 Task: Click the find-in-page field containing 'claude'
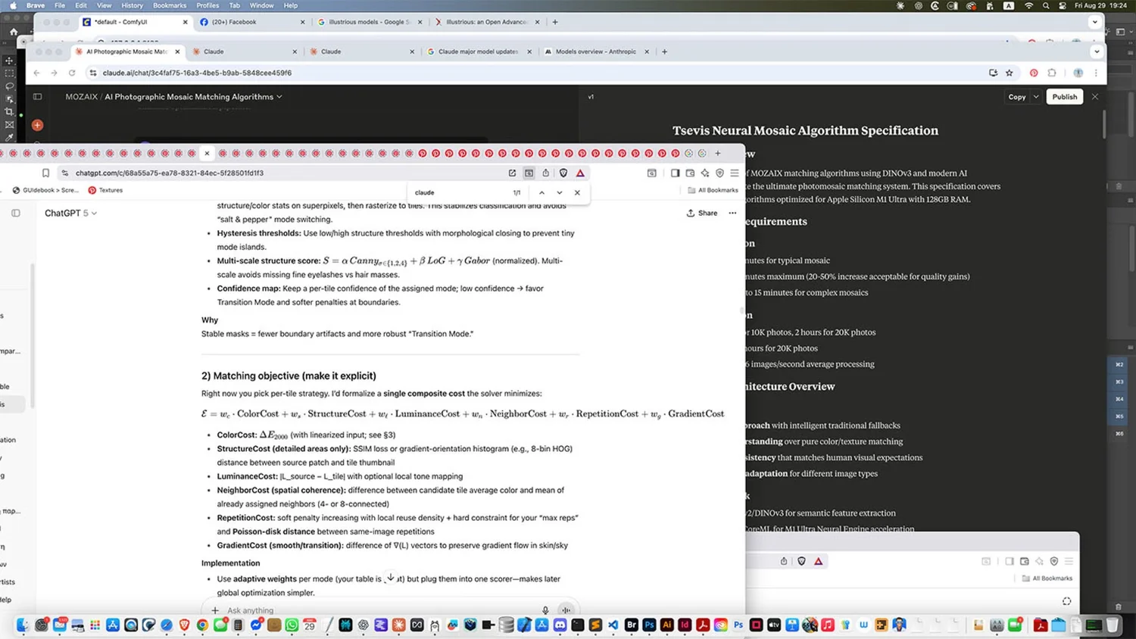point(460,193)
